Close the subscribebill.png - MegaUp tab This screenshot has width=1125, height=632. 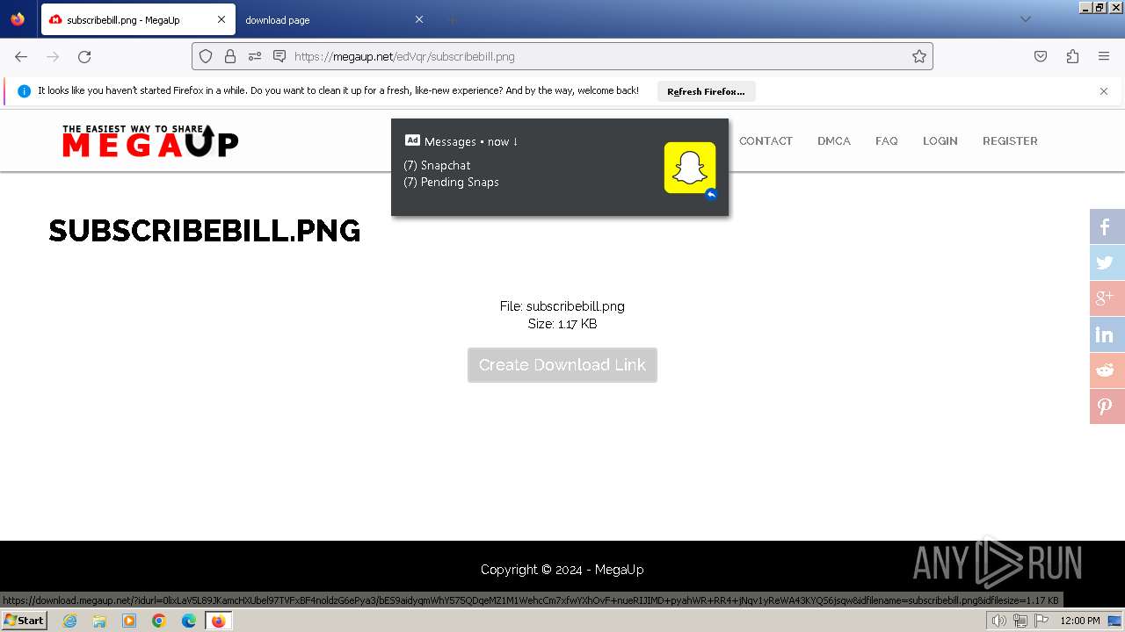click(x=221, y=19)
